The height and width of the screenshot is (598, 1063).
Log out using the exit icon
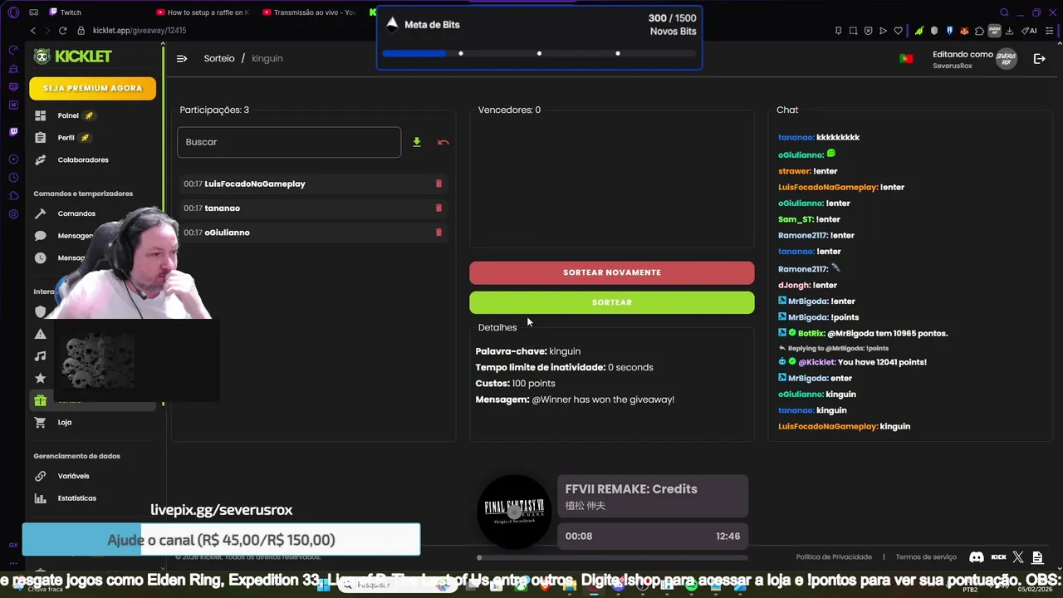(x=1039, y=58)
